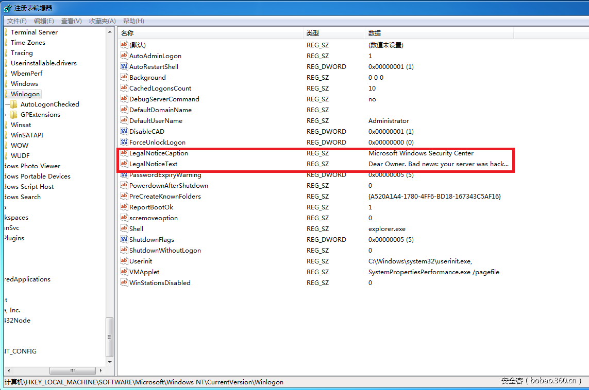Select the Photo Viewer tree key

32,166
